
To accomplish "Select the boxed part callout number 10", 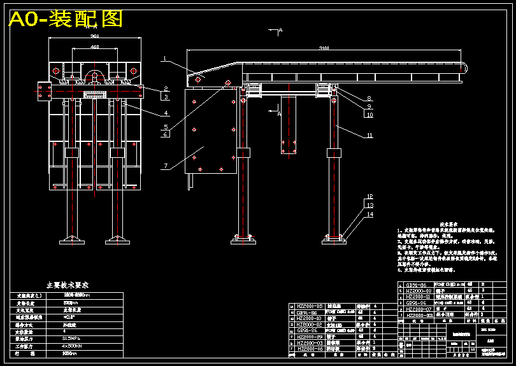I will click(x=369, y=115).
